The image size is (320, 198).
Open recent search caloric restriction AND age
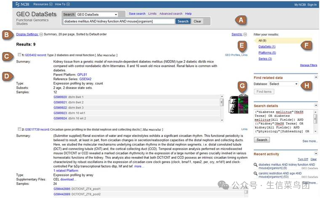coord(280,175)
